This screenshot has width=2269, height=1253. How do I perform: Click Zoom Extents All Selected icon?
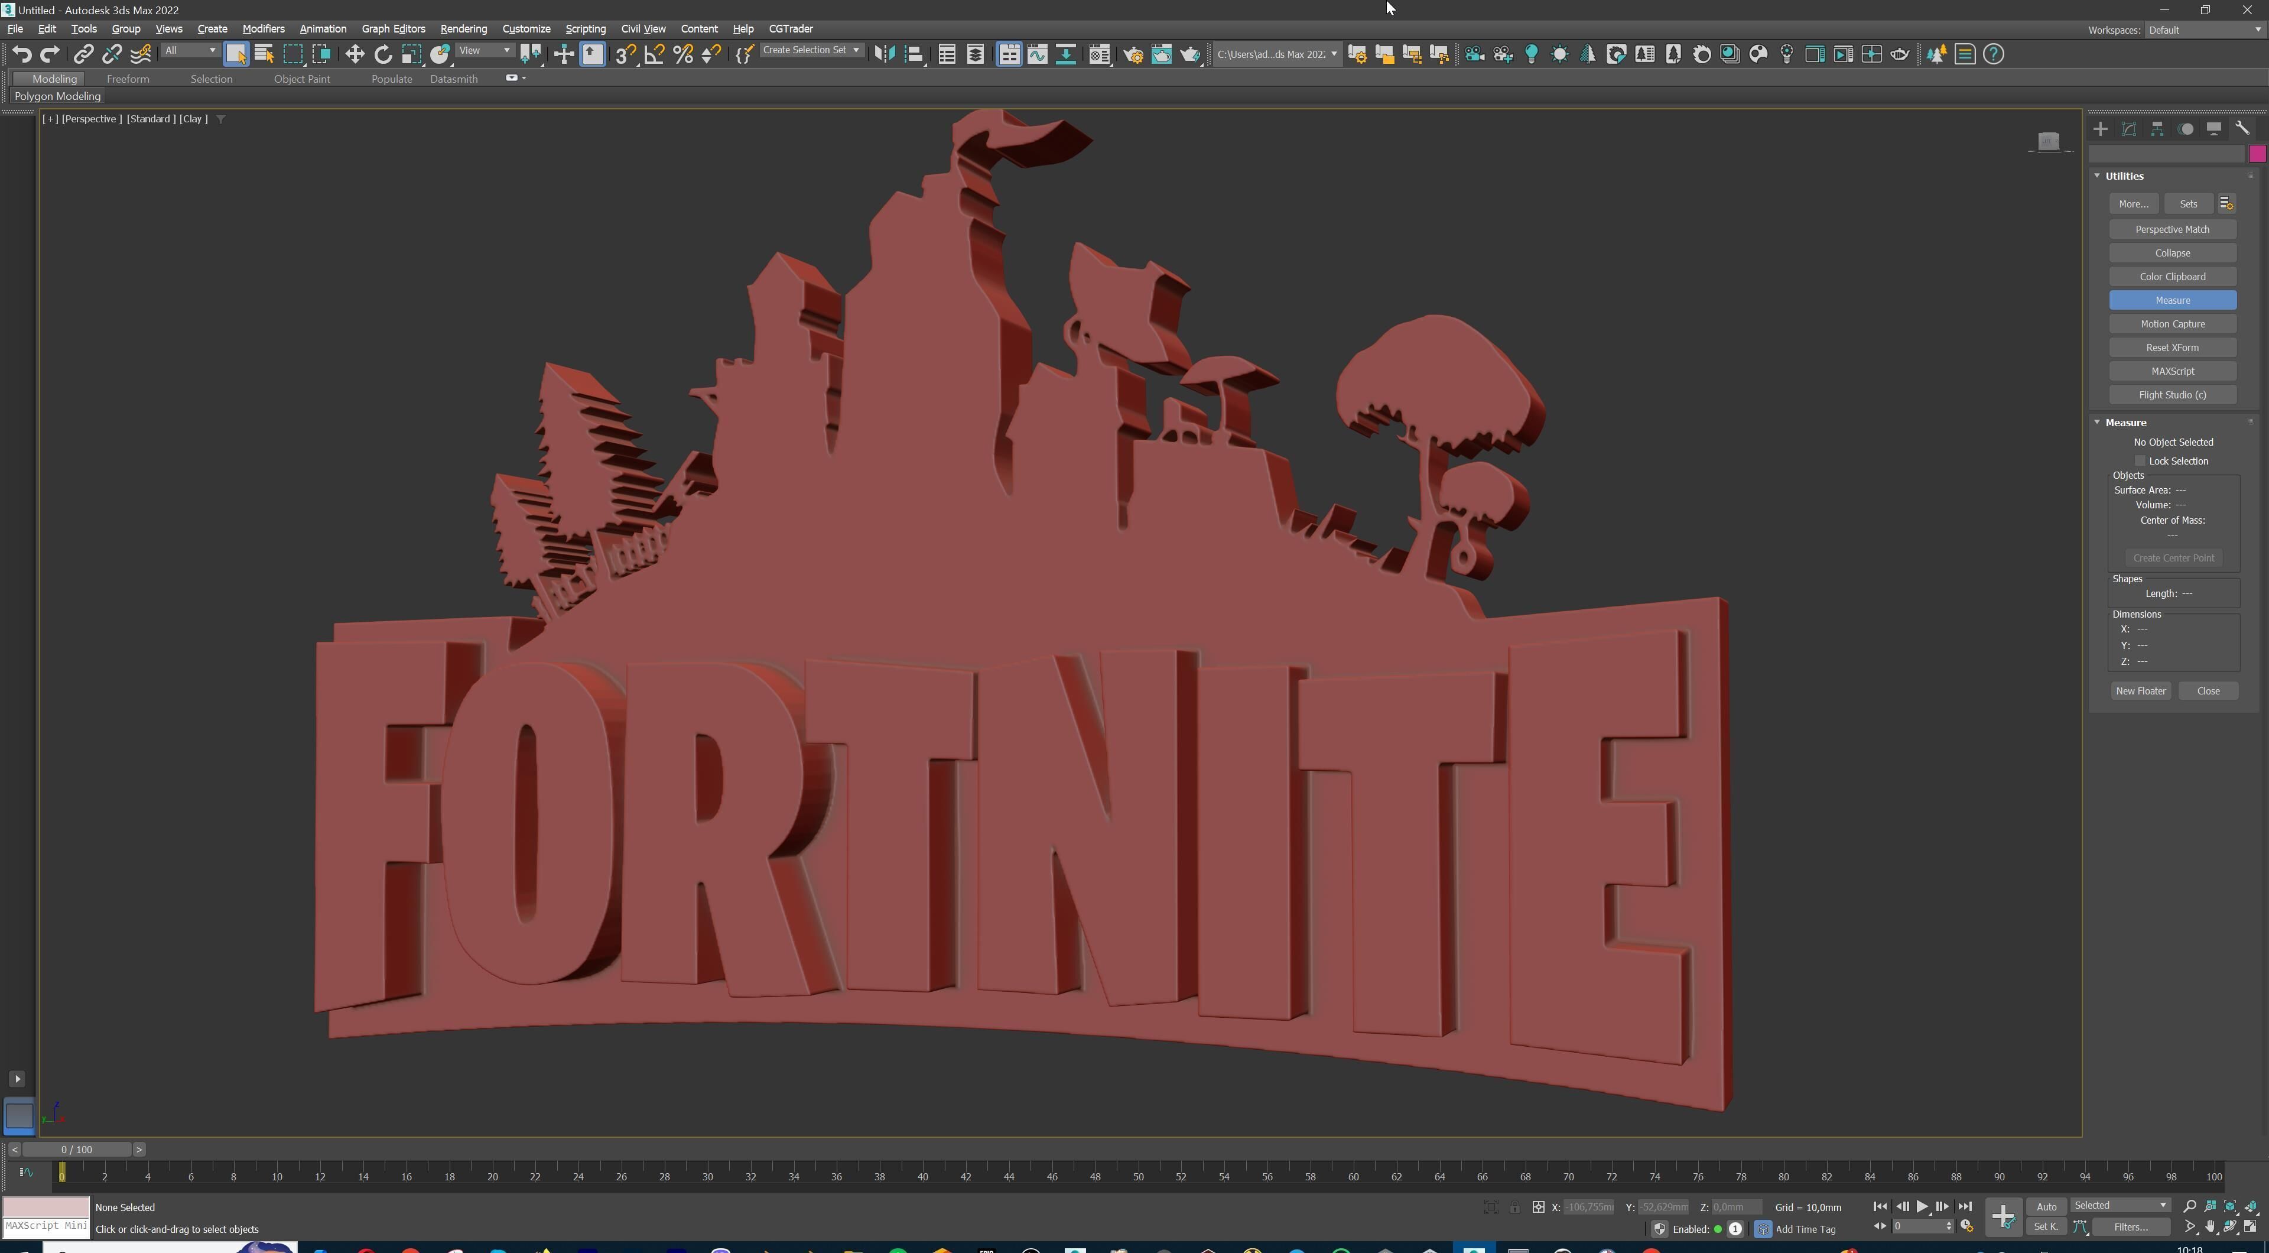tap(2251, 1206)
